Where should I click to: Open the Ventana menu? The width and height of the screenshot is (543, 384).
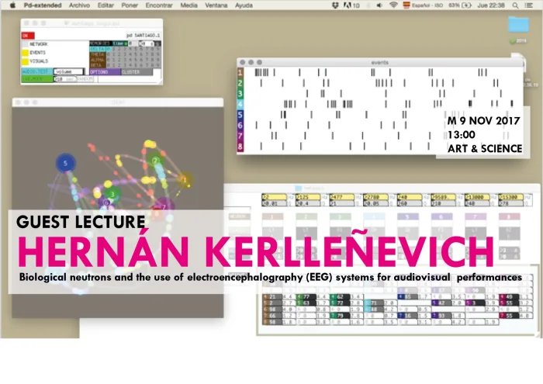[216, 5]
